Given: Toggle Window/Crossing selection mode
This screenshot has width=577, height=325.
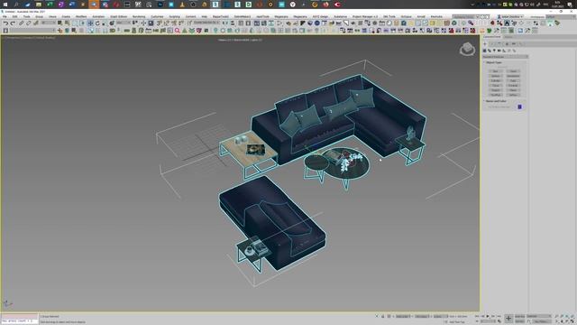Looking at the screenshot, I should coord(82,23).
